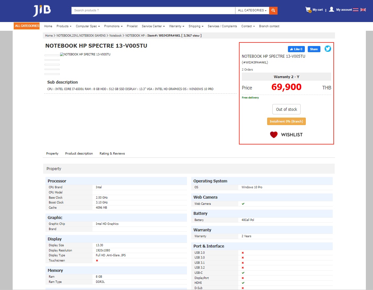Expand the Products menu
Image resolution: width=373 pixels, height=290 pixels.
pyautogui.click(x=64, y=26)
